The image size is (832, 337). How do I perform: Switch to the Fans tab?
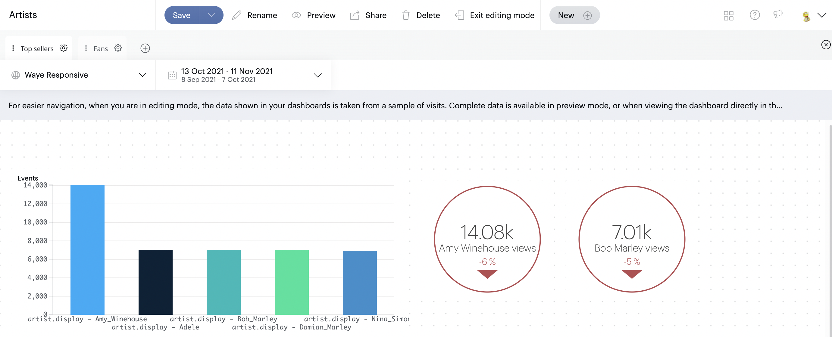tap(100, 49)
